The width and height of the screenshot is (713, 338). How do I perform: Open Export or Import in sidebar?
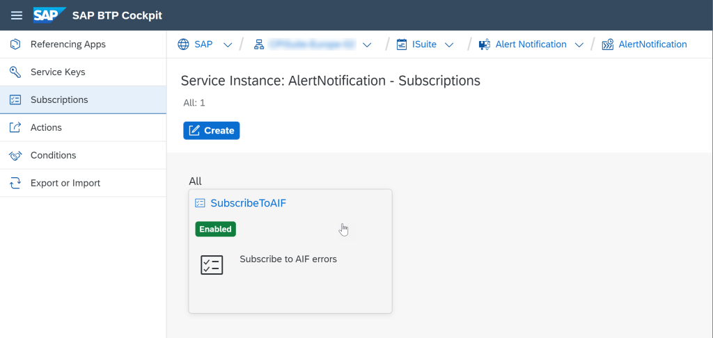84,183
